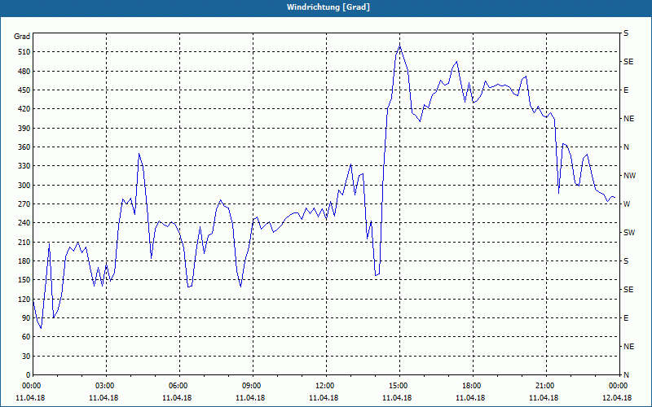The image size is (652, 407).
Task: Select the N compass label at the 0 baseline
Action: click(x=626, y=375)
